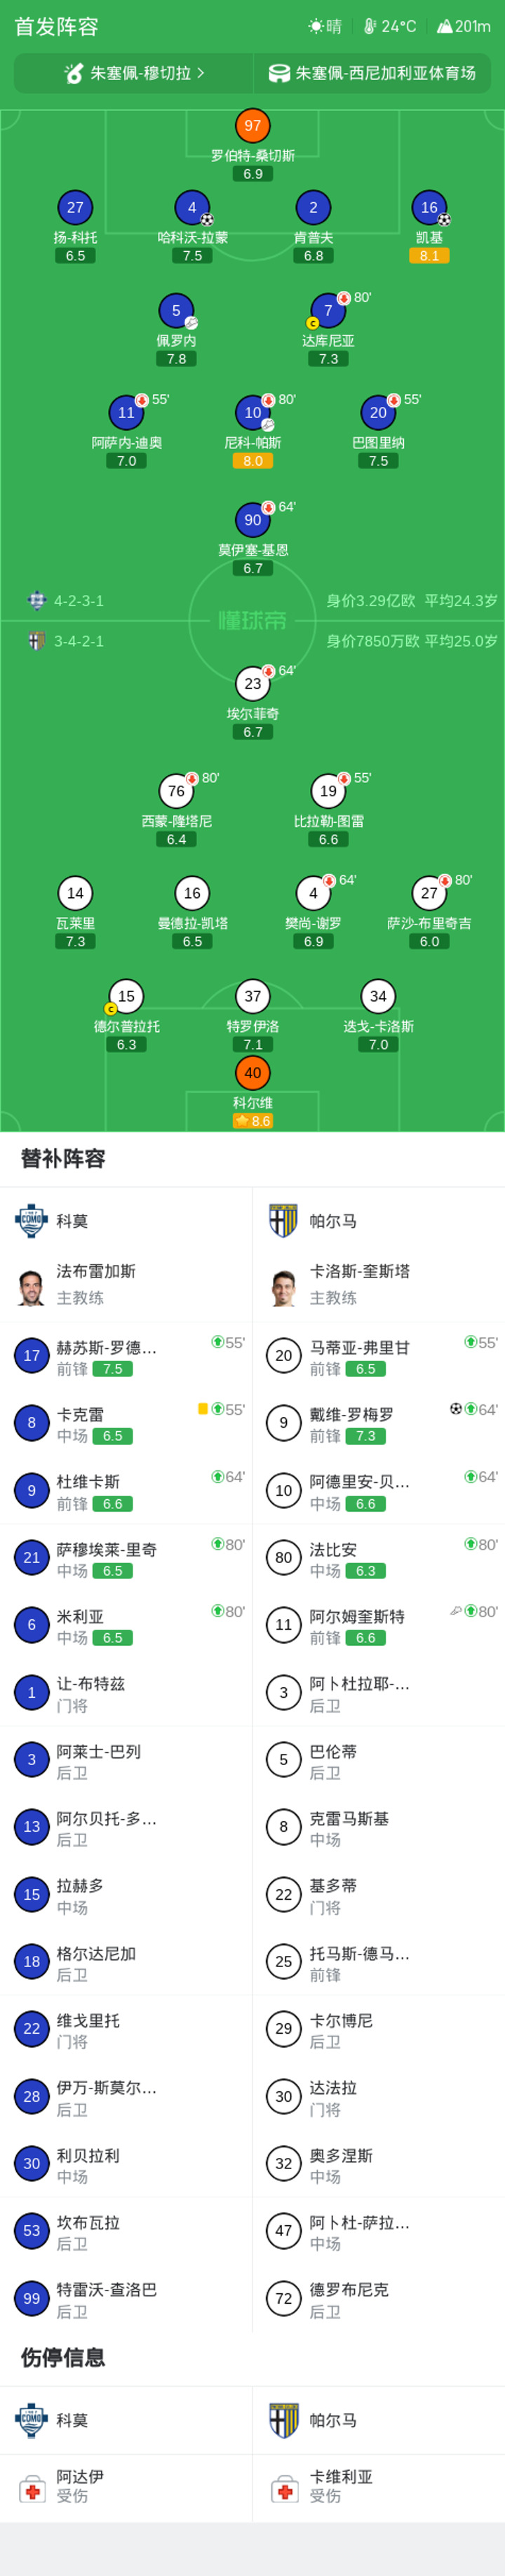Open injured player 卡维利亚 entry
The width and height of the screenshot is (505, 2576).
[x=379, y=2487]
